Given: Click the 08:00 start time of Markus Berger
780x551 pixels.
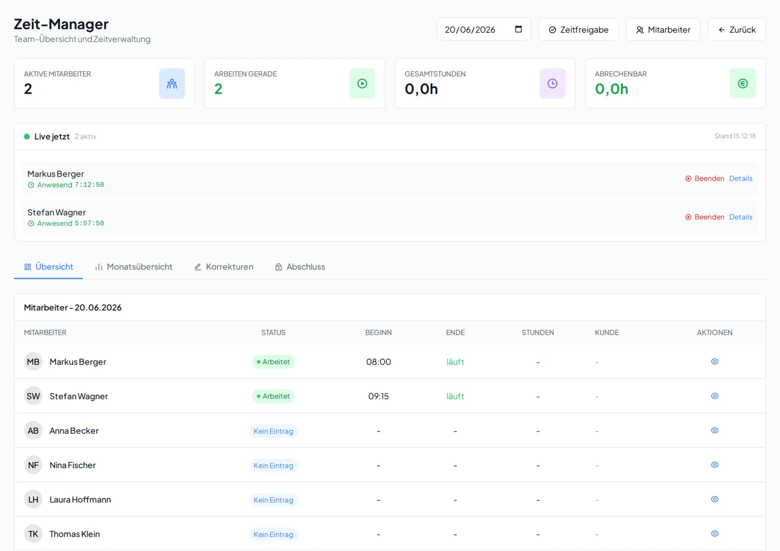Looking at the screenshot, I should tap(379, 361).
